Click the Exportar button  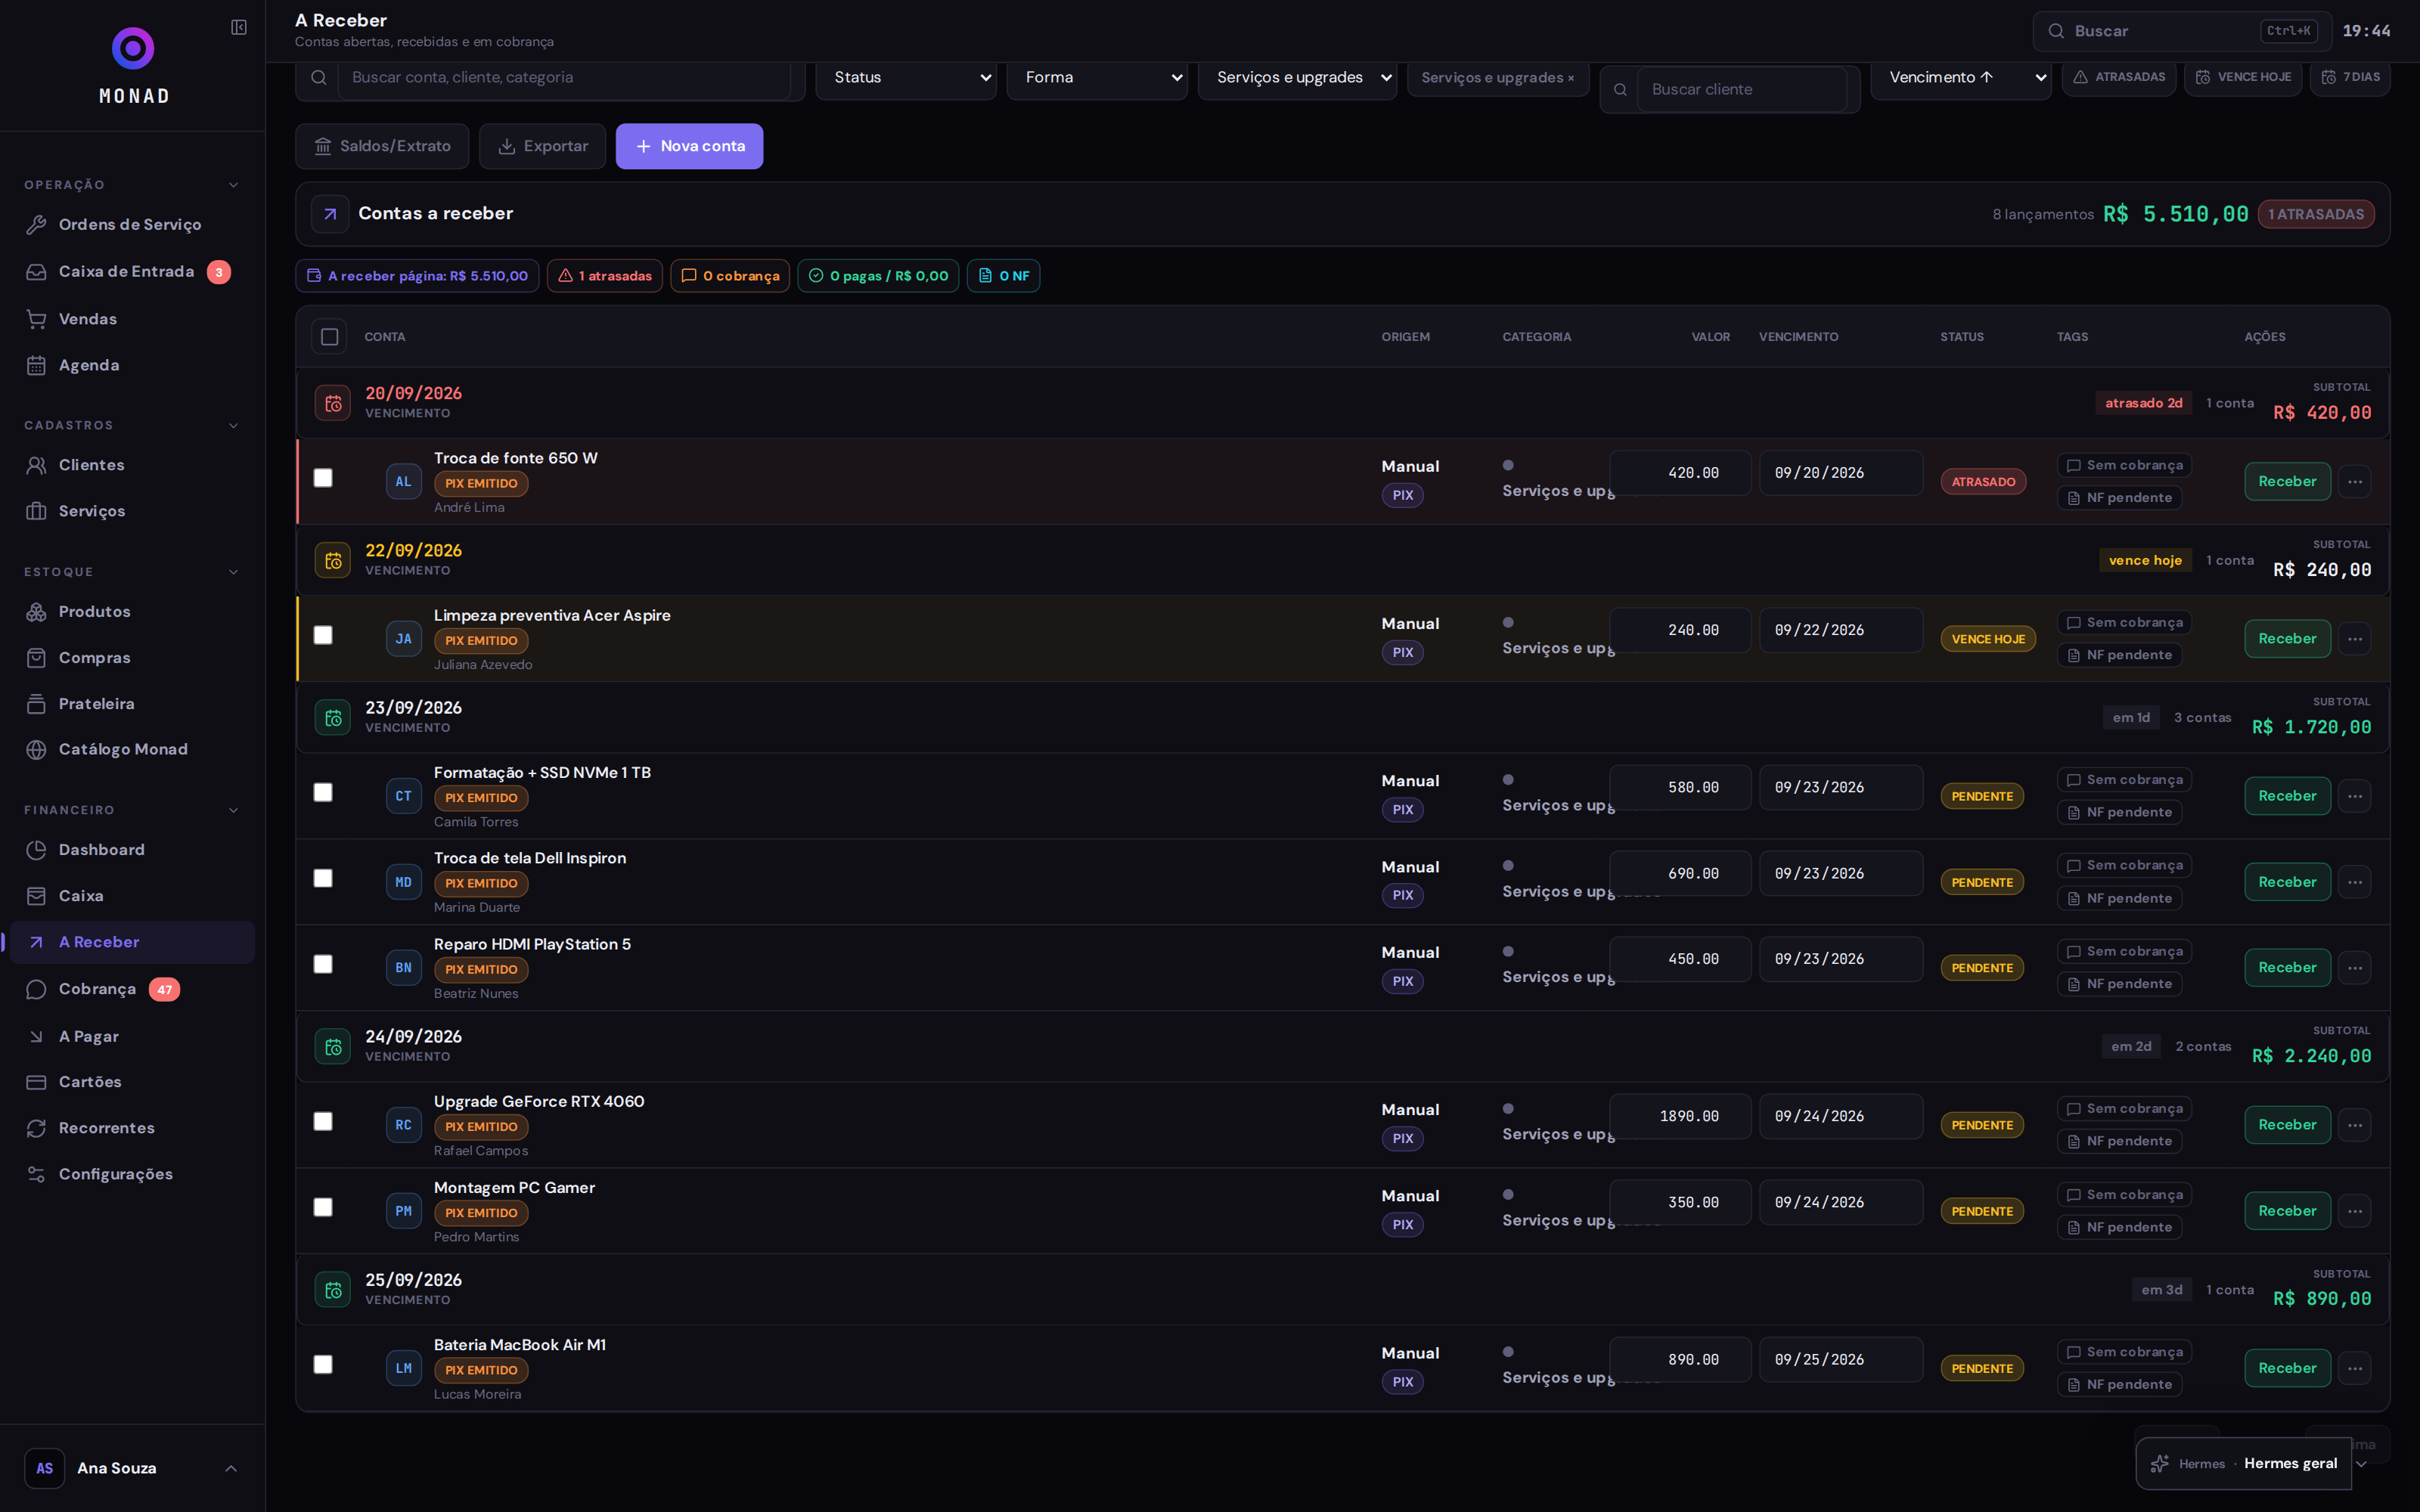542,146
